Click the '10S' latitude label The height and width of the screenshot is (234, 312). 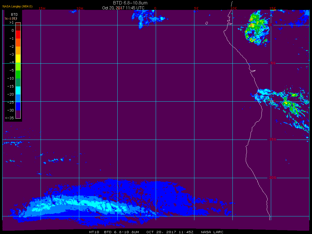pos(273,101)
